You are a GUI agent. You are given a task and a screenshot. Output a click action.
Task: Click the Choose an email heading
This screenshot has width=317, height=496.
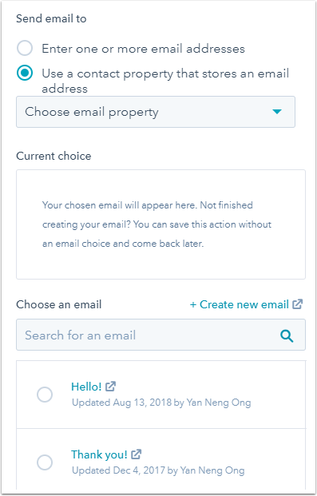coord(59,304)
